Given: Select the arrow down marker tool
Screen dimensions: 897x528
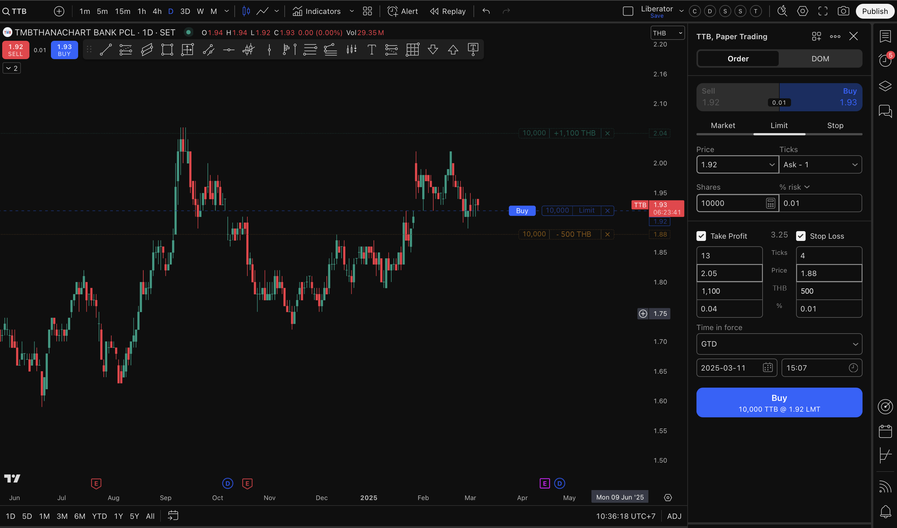Looking at the screenshot, I should click(x=433, y=49).
